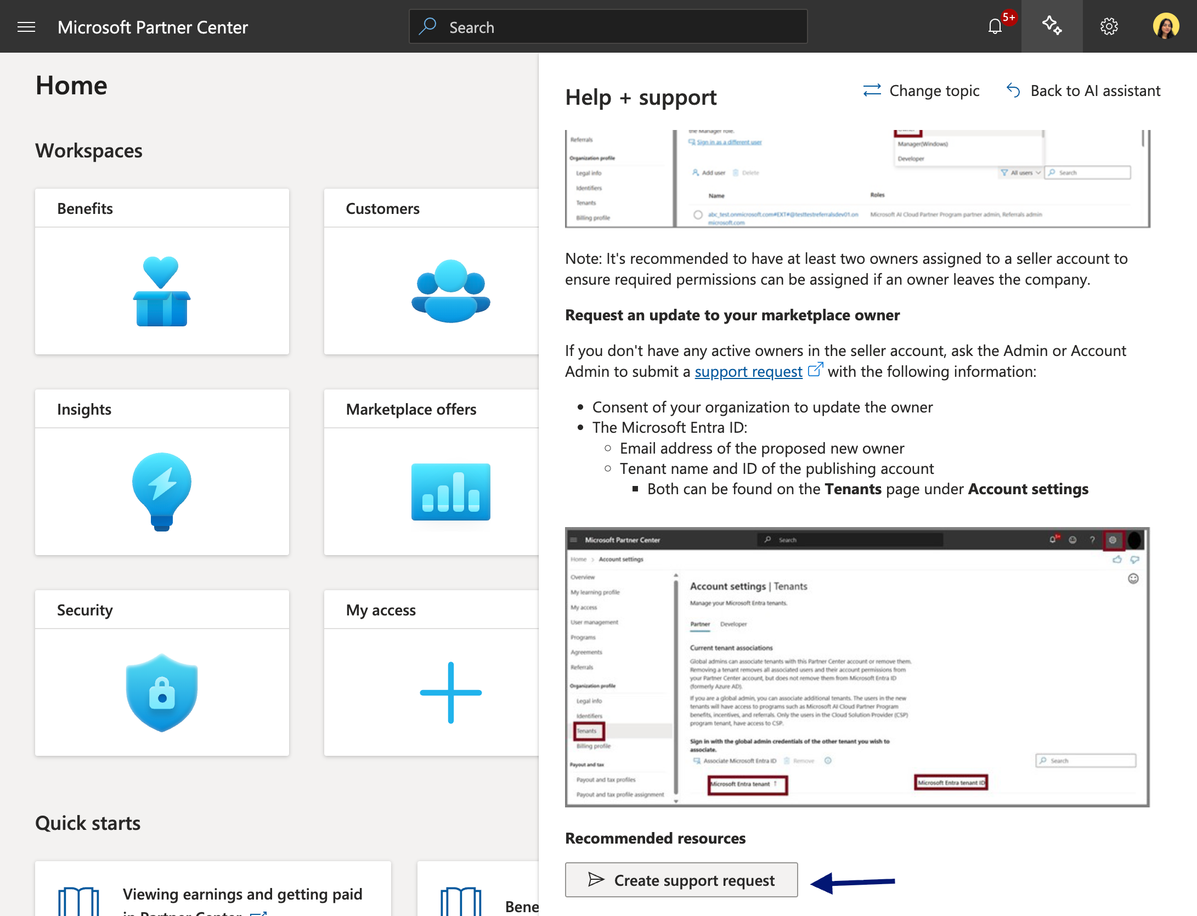The width and height of the screenshot is (1197, 916).
Task: Click the Back to AI assistant arrow icon
Action: [x=1013, y=91]
